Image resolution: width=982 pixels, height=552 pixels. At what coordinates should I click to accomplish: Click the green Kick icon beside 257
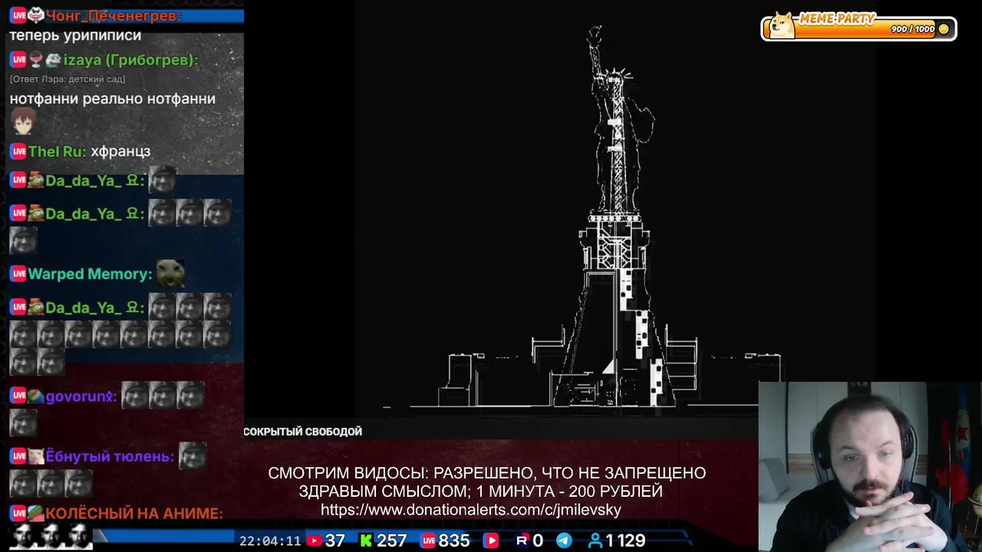click(366, 540)
